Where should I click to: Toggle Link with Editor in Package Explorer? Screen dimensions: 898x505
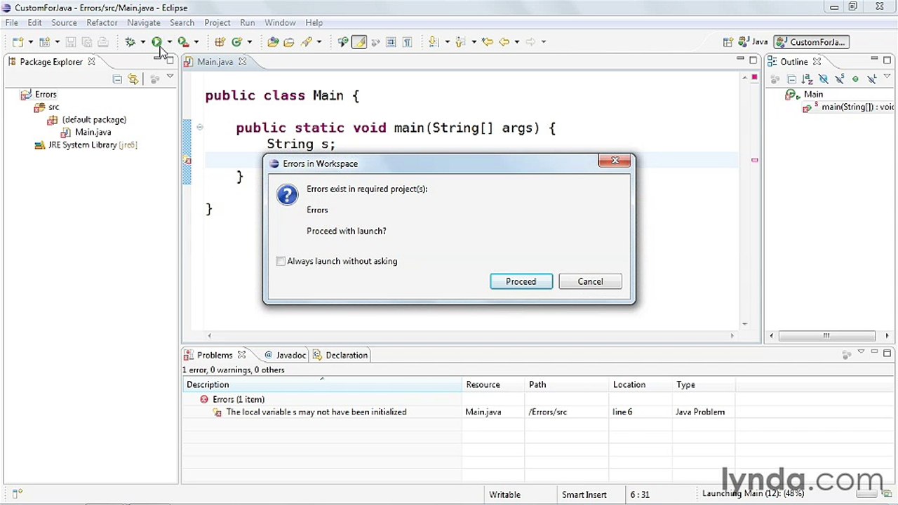click(x=133, y=79)
